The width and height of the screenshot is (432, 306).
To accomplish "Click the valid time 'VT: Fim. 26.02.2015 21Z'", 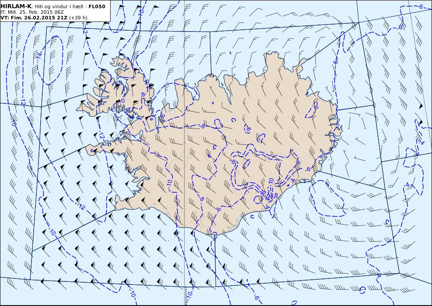I will tap(34, 18).
